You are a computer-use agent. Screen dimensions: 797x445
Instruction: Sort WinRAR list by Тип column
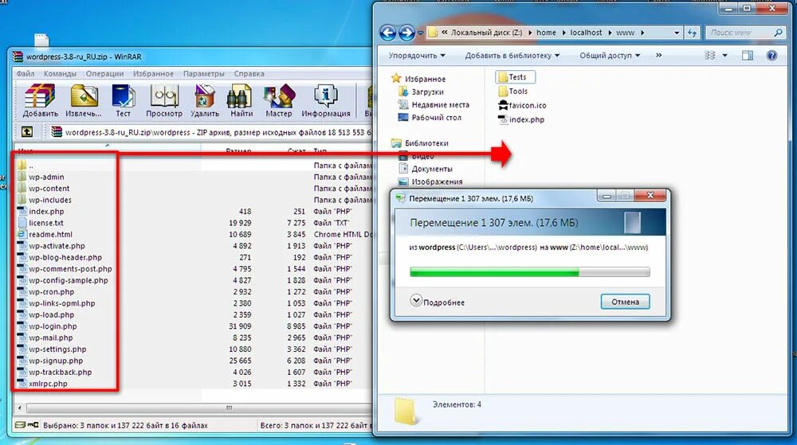pyautogui.click(x=320, y=150)
